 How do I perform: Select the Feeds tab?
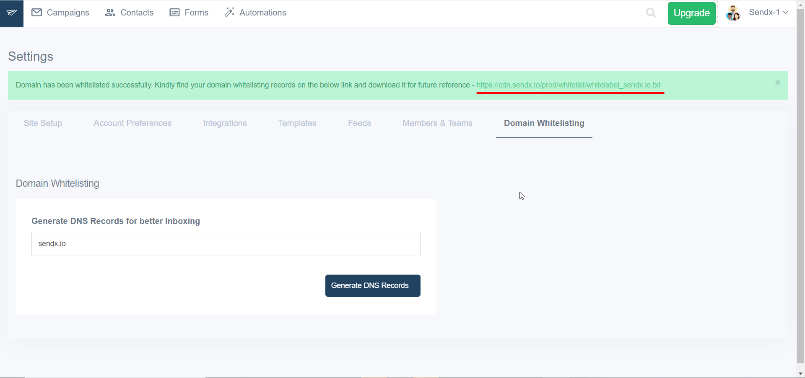point(359,123)
